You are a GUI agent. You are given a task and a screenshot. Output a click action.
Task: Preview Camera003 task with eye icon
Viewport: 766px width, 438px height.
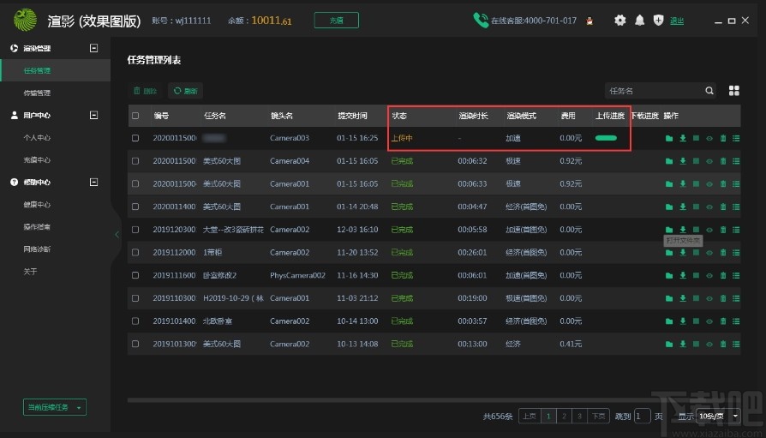(709, 138)
